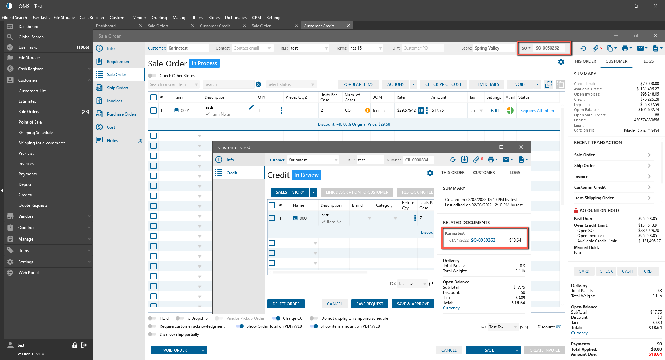Disable the Charge CC toggle
The width and height of the screenshot is (665, 360).
tap(276, 318)
